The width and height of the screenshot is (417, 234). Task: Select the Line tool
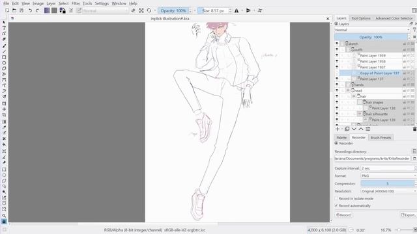pyautogui.click(x=4, y=51)
